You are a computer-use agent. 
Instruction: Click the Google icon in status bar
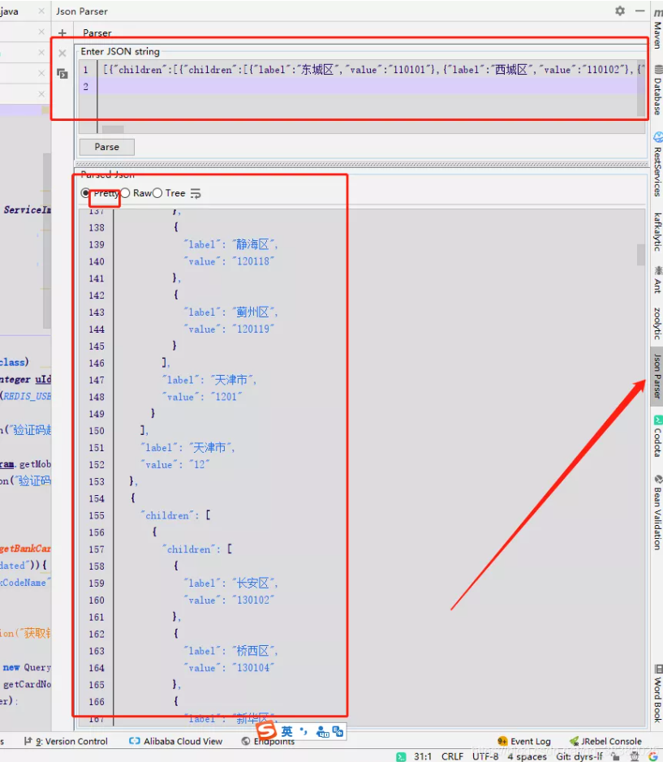pyautogui.click(x=652, y=756)
